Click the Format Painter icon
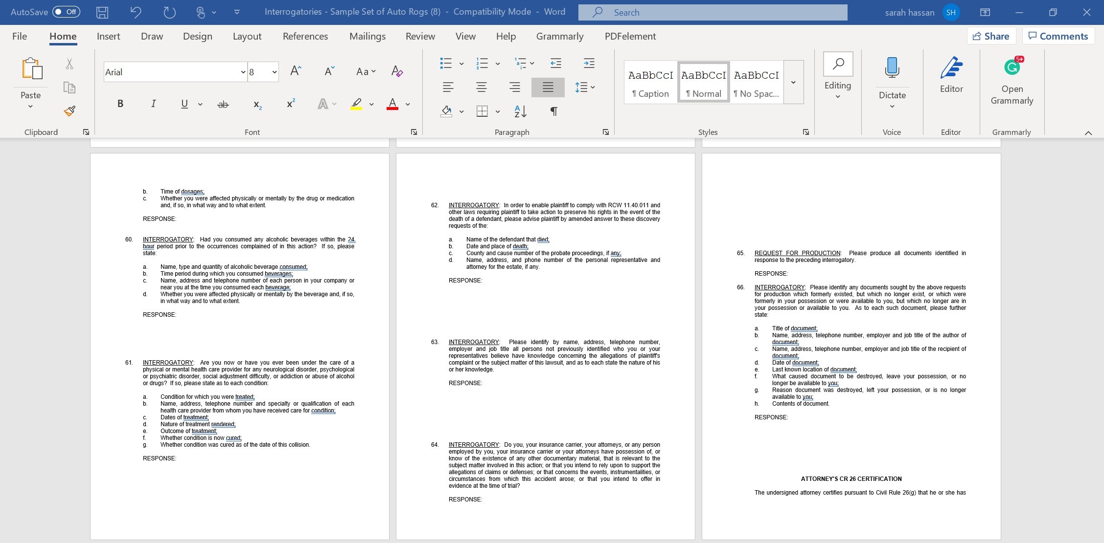The height and width of the screenshot is (543, 1104). 69,111
